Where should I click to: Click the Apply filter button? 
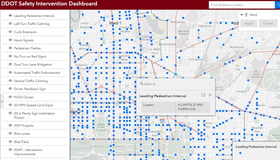tap(249, 23)
